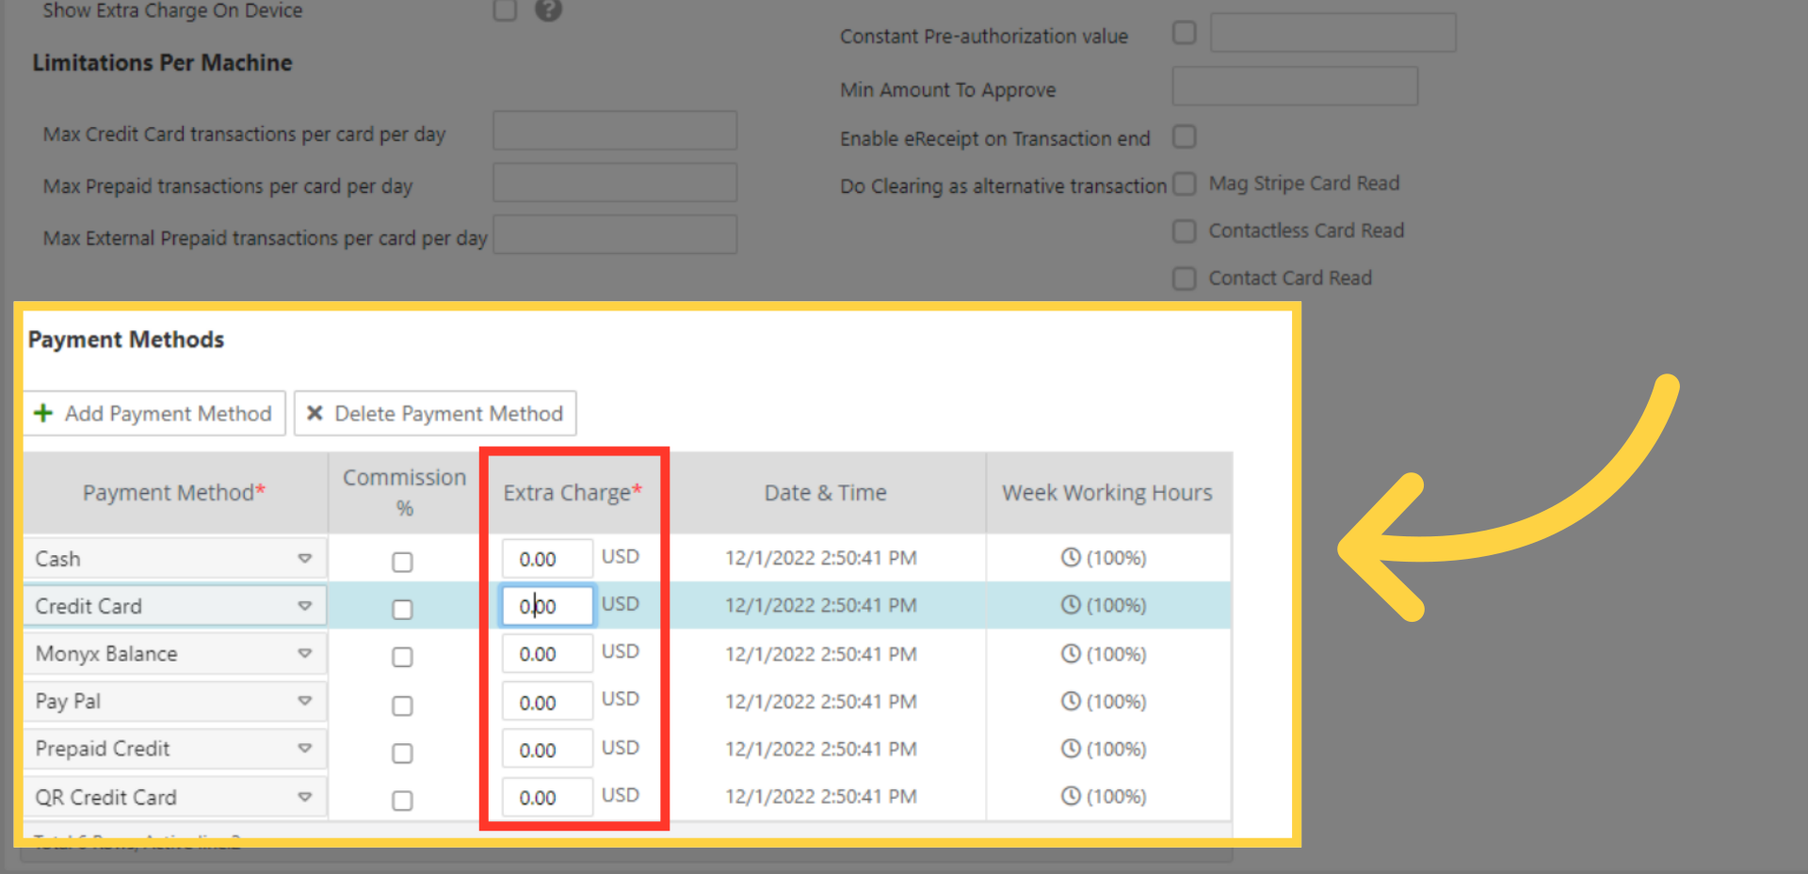The width and height of the screenshot is (1808, 874).
Task: Toggle Commission checkbox for Cash
Action: click(x=402, y=562)
